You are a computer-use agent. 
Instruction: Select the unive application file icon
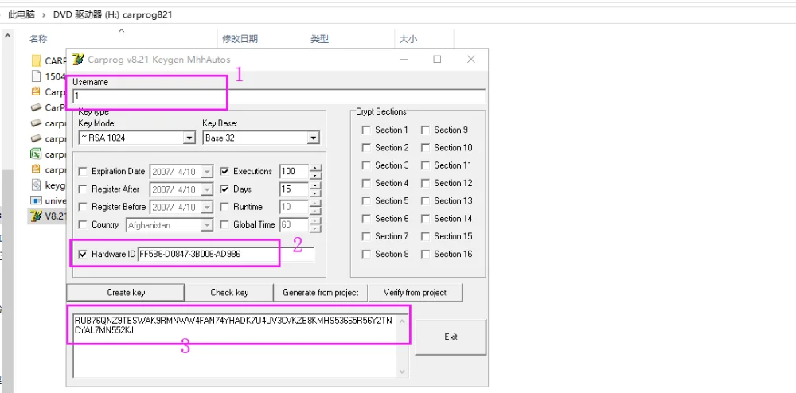tap(36, 200)
